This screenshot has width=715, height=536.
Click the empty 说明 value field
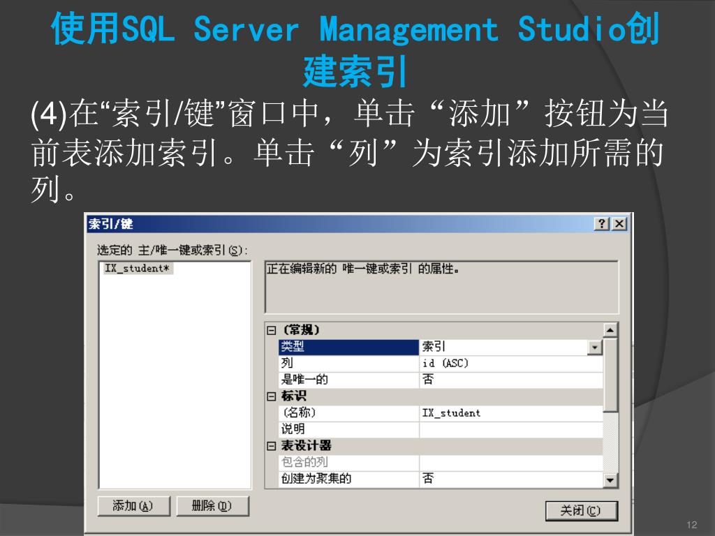510,429
